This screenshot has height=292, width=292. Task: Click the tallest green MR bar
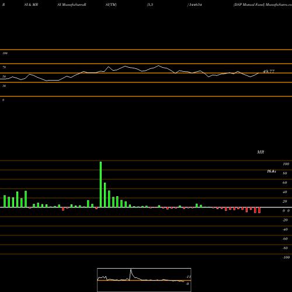click(100, 185)
